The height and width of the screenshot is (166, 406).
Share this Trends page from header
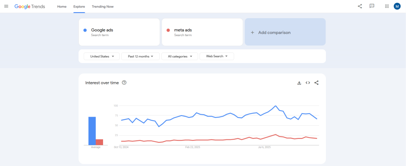point(360,6)
